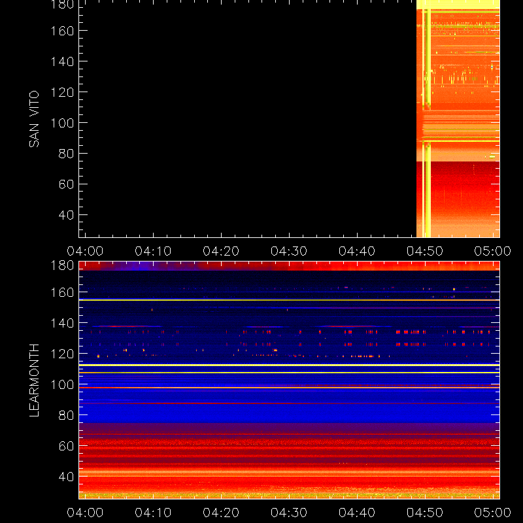523x523 pixels.
Task: Select the 160 tick label on SAN VITO axis
Action: click(x=62, y=31)
